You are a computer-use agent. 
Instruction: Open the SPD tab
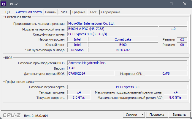click(x=64, y=12)
